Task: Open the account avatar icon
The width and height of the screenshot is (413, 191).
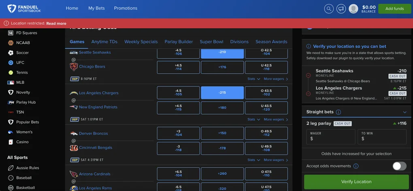Action: pos(353,8)
